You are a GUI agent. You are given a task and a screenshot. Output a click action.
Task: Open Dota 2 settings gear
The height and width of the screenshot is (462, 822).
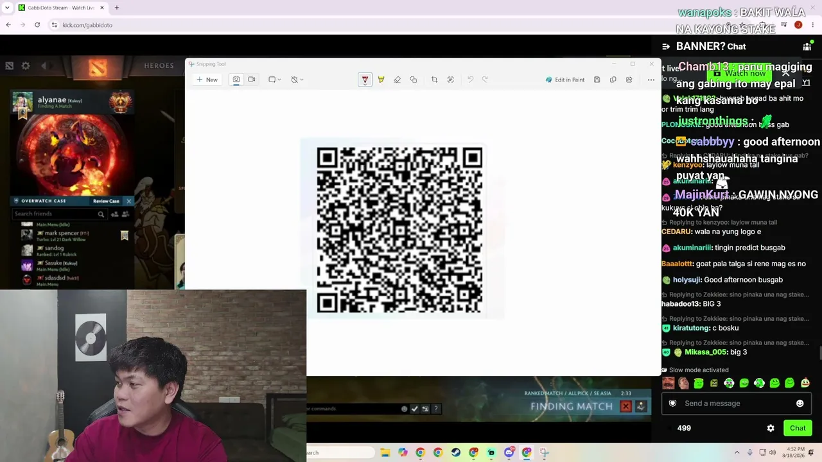(x=26, y=65)
